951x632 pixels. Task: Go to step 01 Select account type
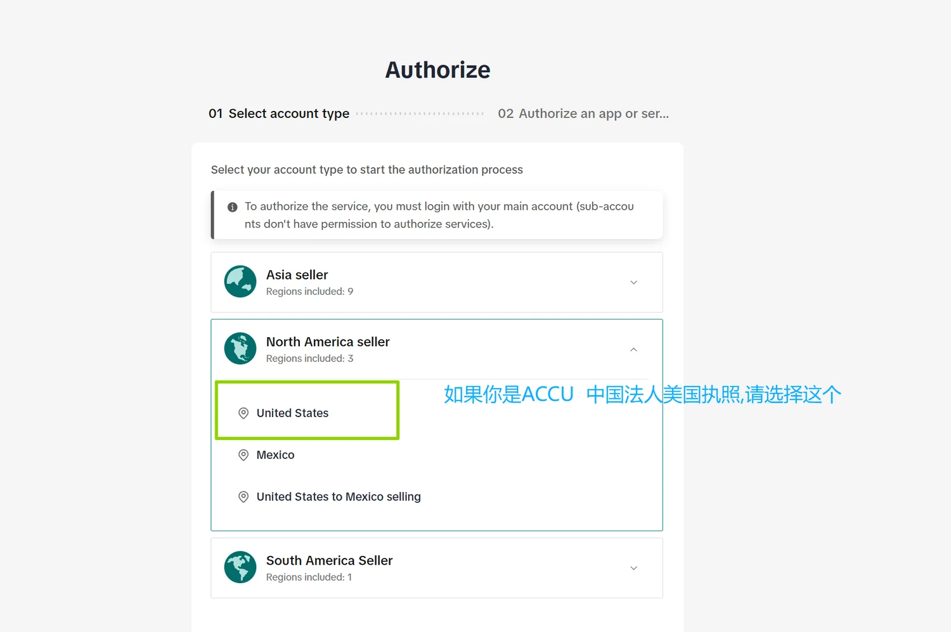tap(279, 113)
